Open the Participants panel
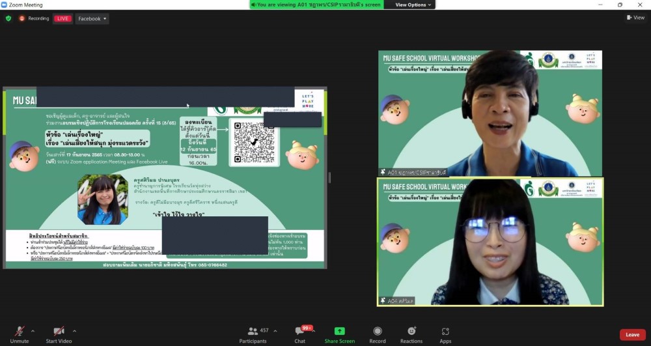The width and height of the screenshot is (651, 346). pyautogui.click(x=253, y=331)
